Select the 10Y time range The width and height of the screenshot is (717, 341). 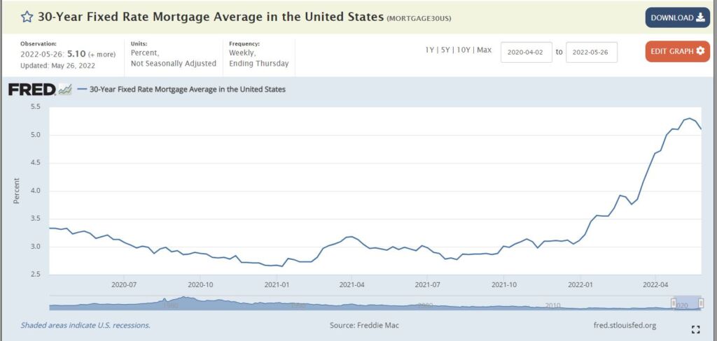click(x=464, y=50)
